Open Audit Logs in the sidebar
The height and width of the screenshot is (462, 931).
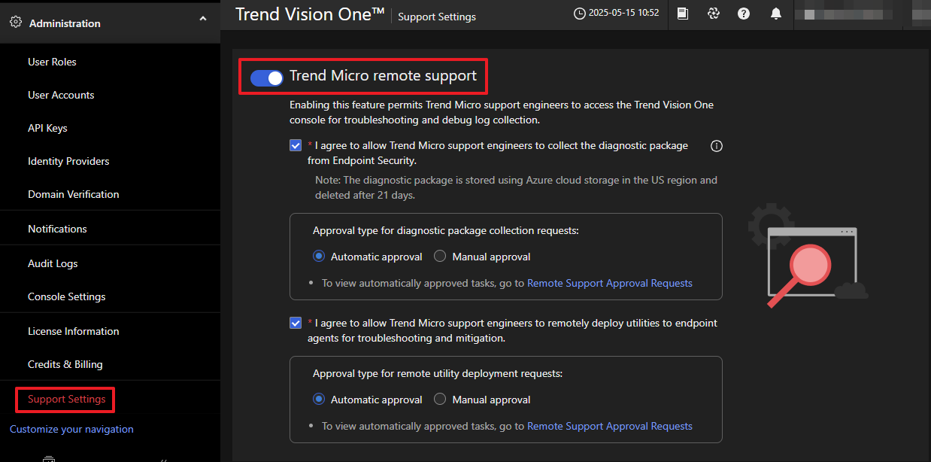click(x=53, y=263)
